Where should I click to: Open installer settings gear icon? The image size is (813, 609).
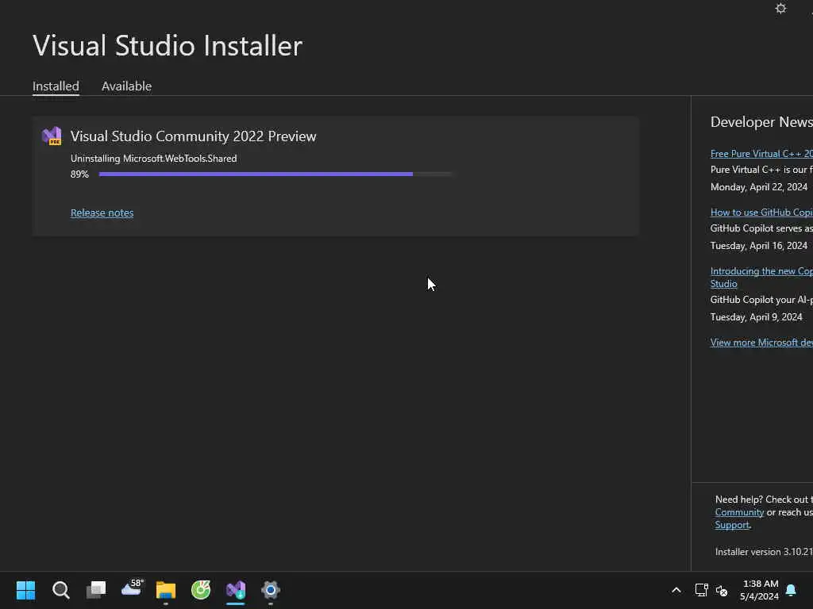(780, 8)
